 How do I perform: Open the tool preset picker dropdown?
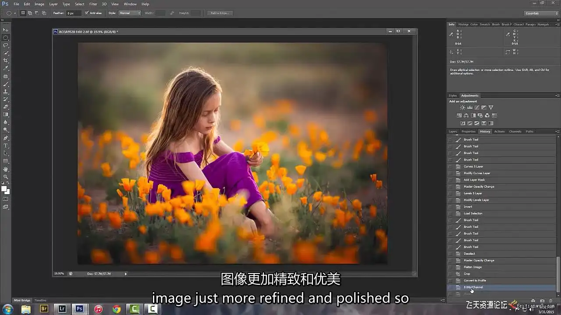(x=14, y=13)
